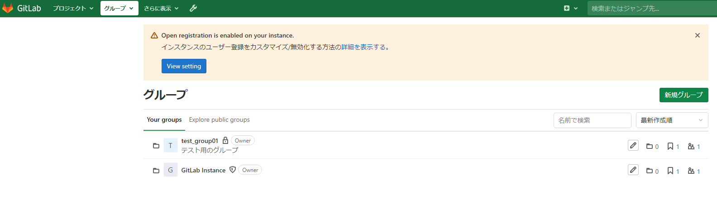The height and width of the screenshot is (224, 717).
Task: Open the さらに表示 dropdown menu
Action: (x=161, y=8)
